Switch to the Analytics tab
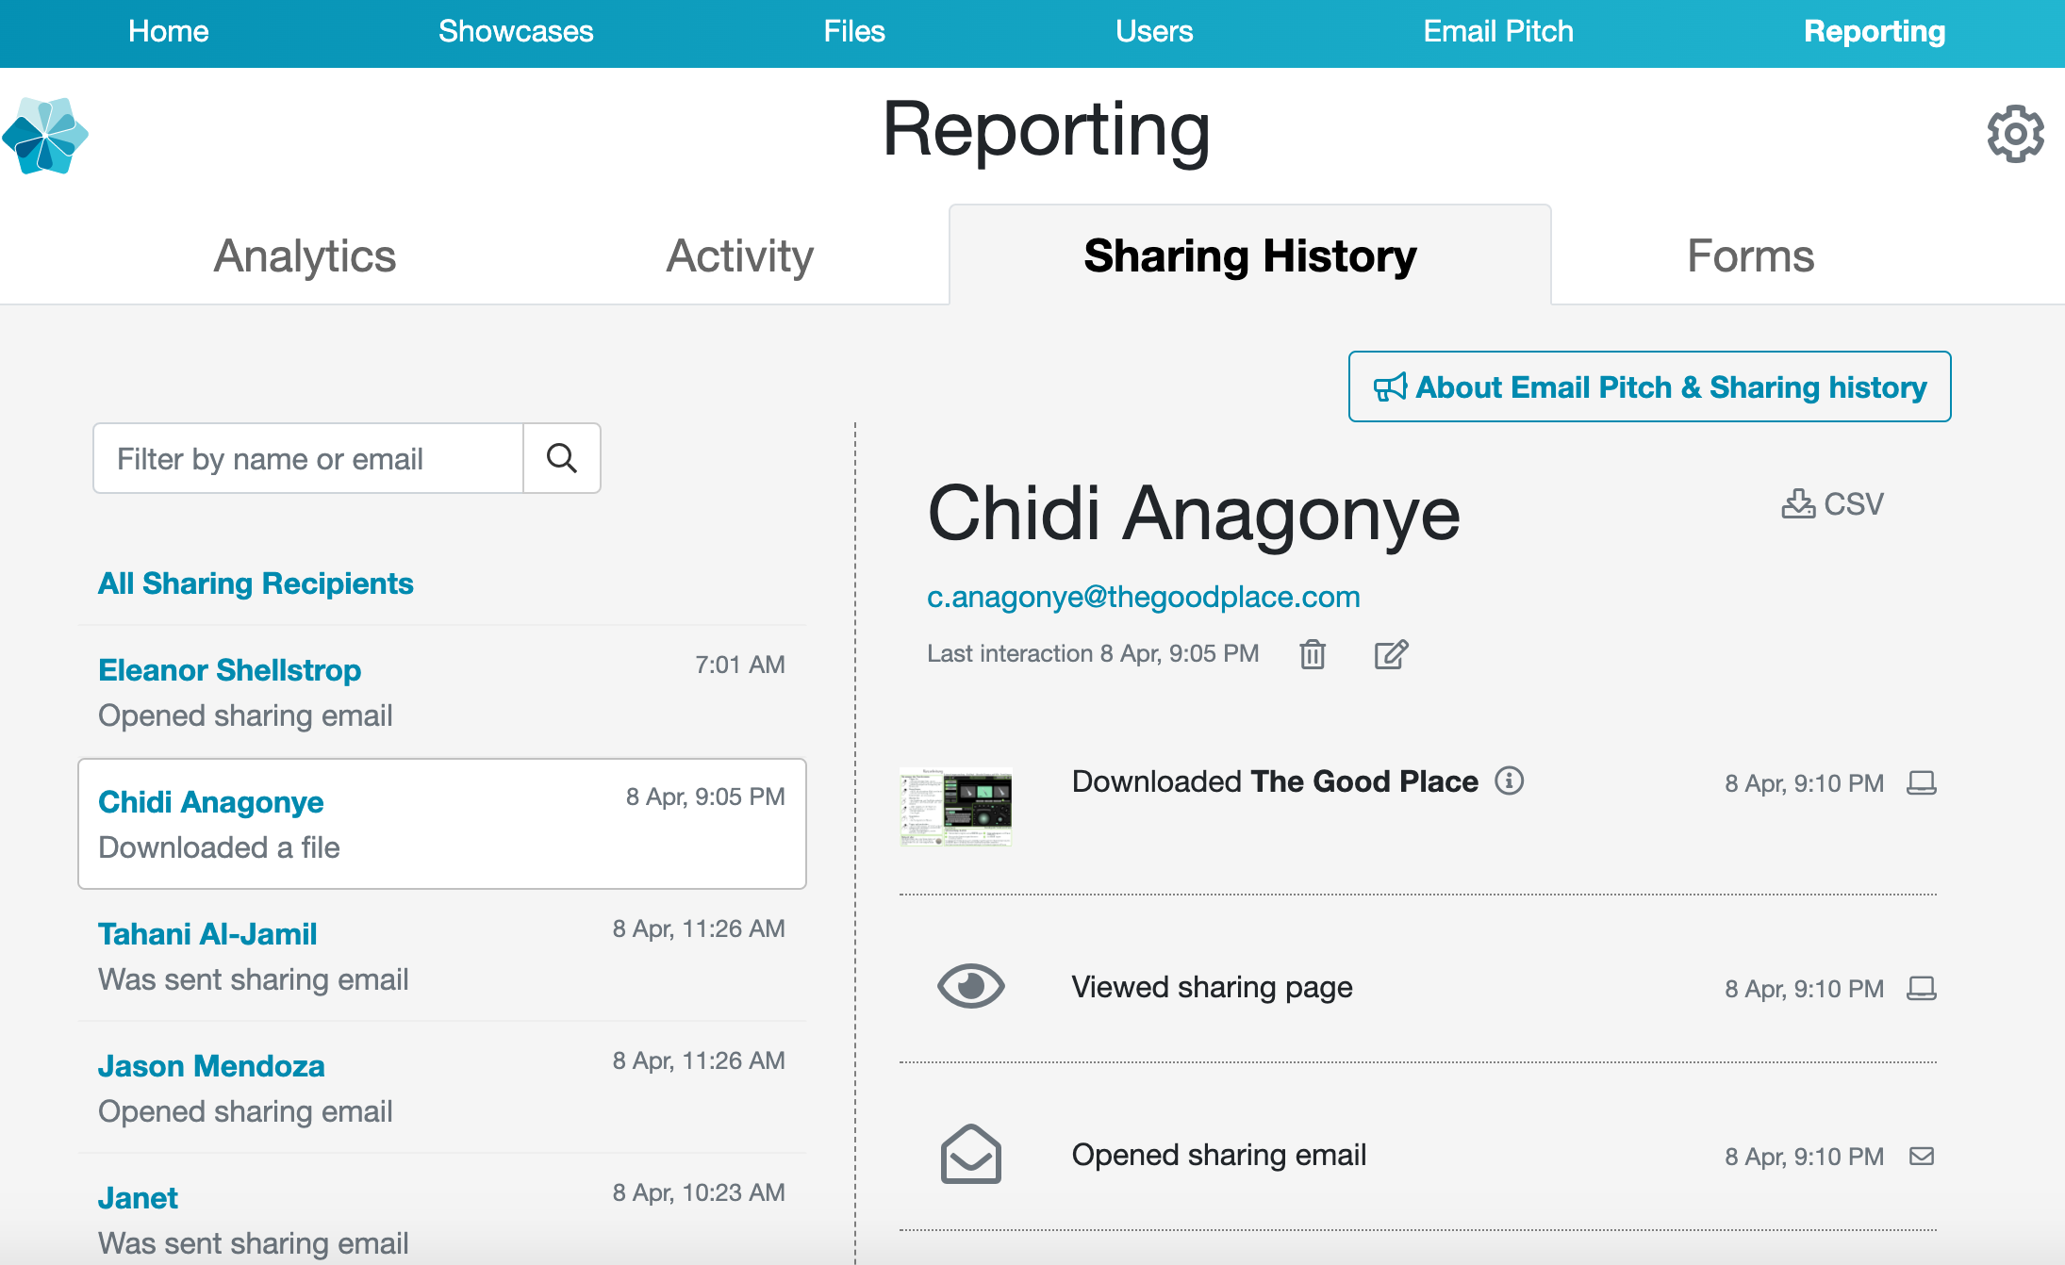Viewport: 2065px width, 1265px height. [305, 256]
